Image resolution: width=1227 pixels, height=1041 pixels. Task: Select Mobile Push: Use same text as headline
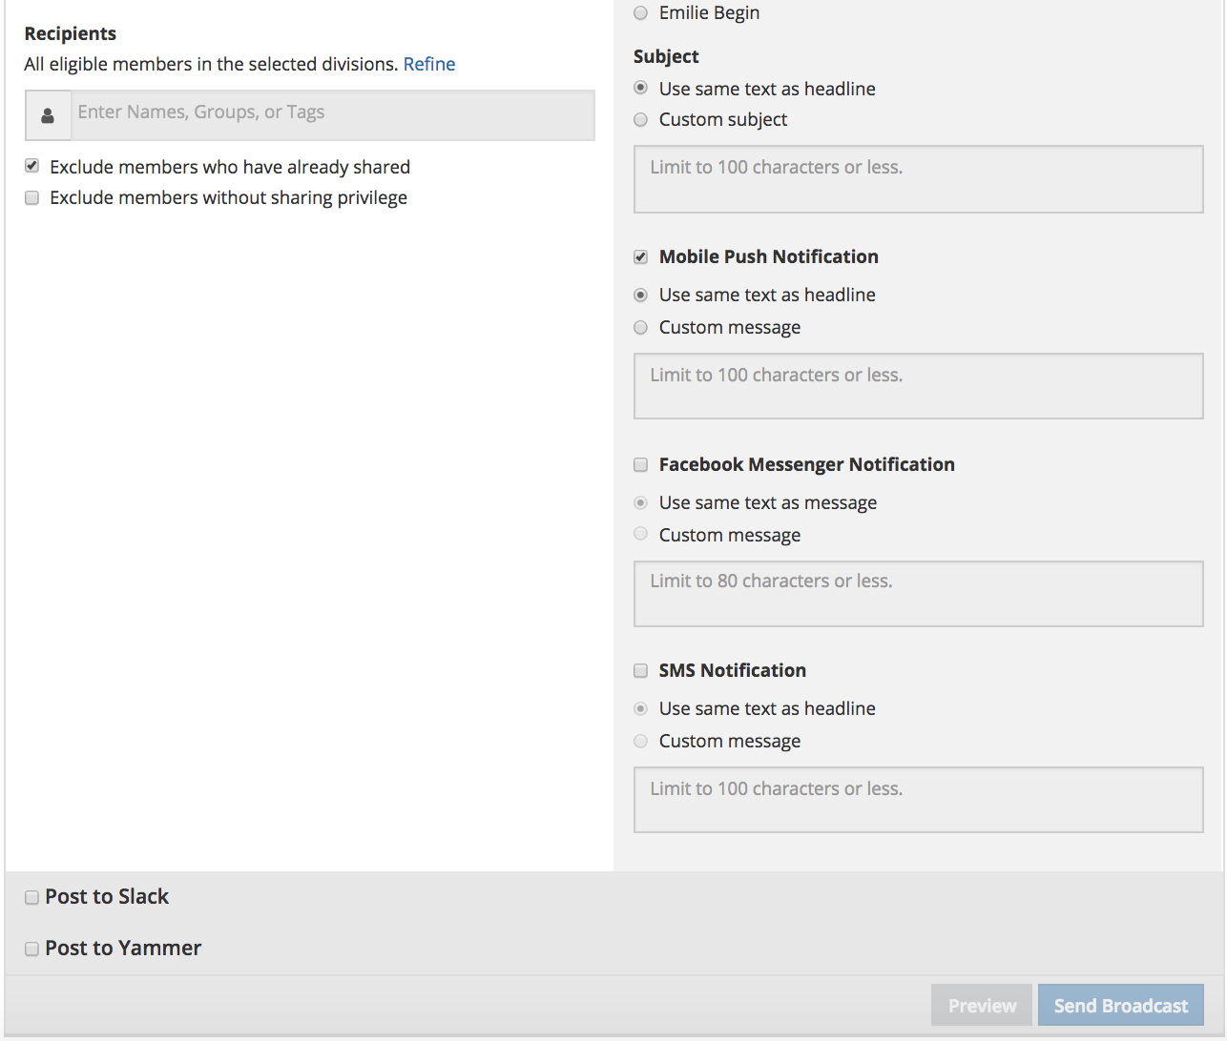pyautogui.click(x=641, y=296)
